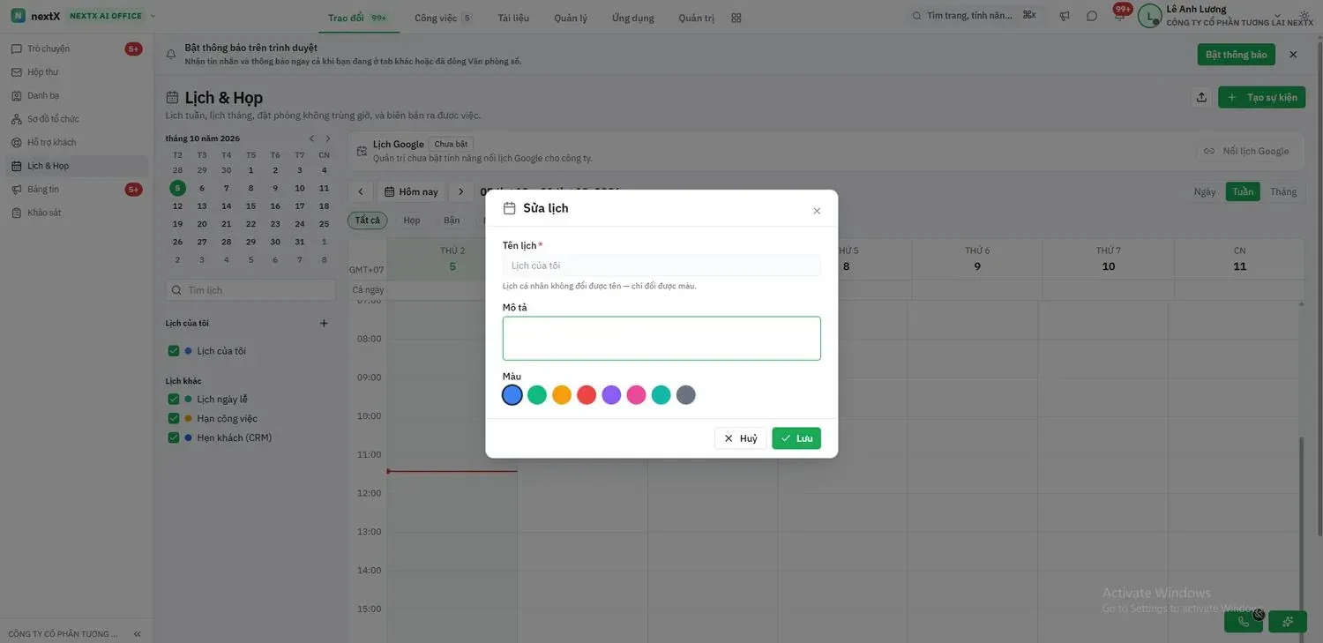Open the Quản lý tab
The height and width of the screenshot is (643, 1323).
(571, 18)
